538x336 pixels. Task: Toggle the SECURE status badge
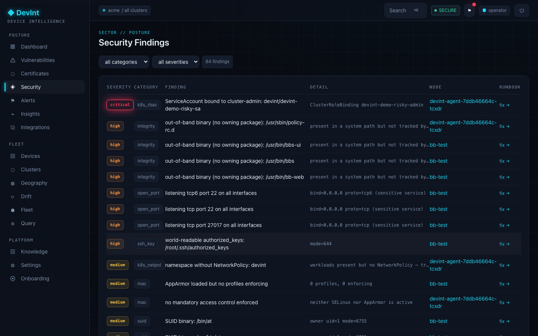[445, 10]
